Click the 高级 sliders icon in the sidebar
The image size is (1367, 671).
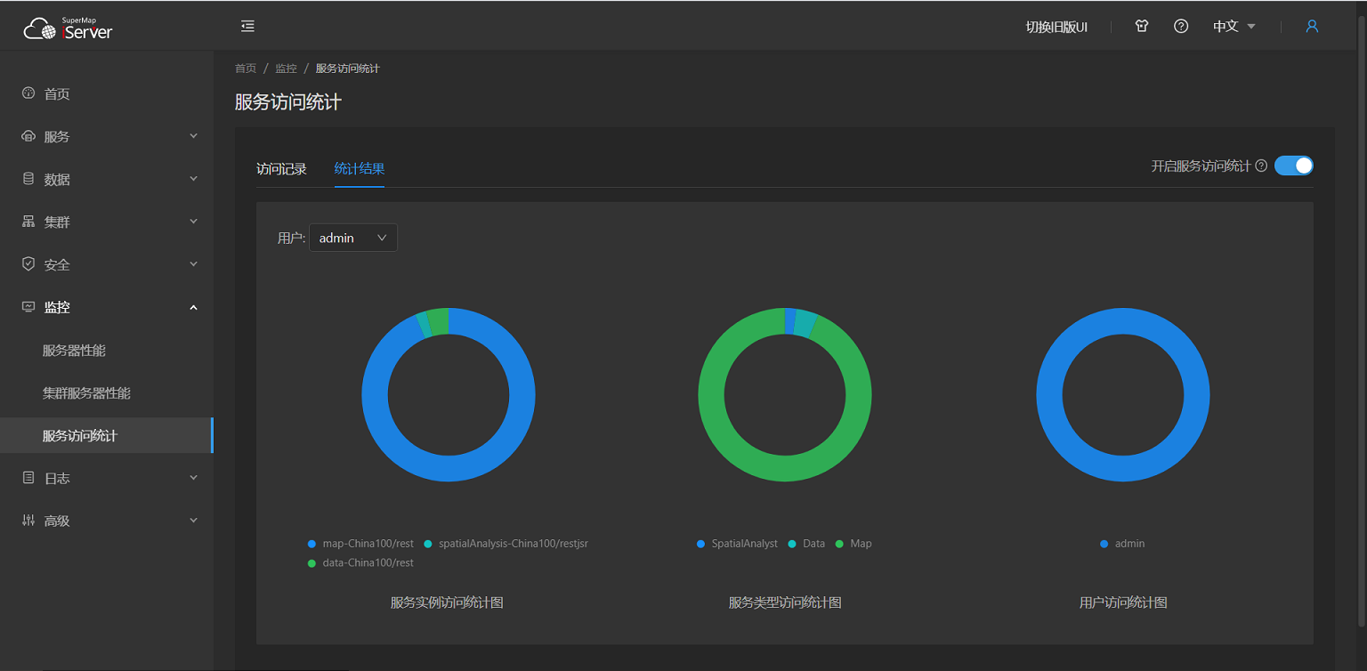[x=28, y=521]
